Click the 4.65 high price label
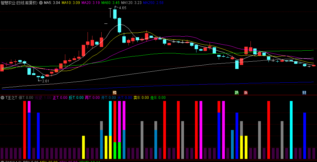Screen dimensions: 317x162 123,8
